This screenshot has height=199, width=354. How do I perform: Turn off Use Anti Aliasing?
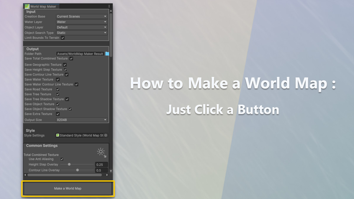click(x=62, y=159)
